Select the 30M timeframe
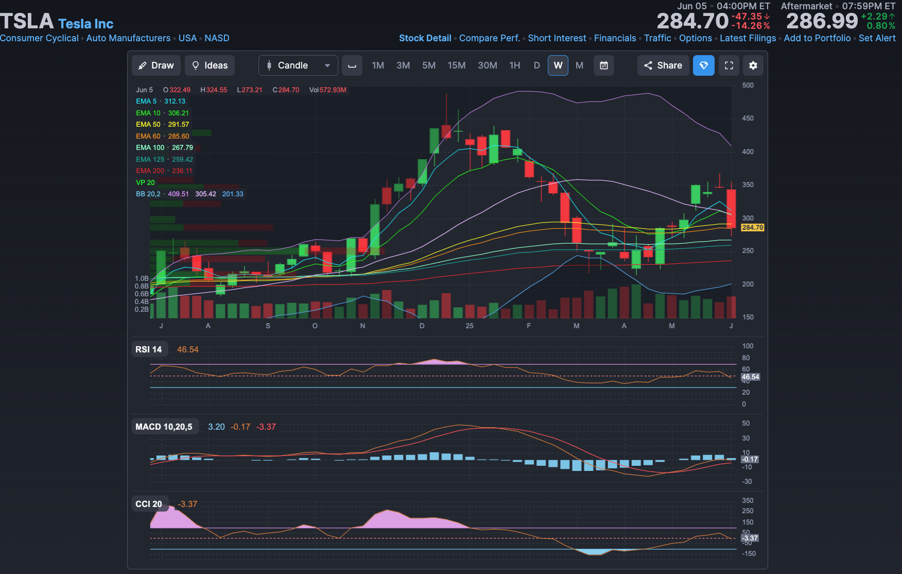Screen dimensions: 902x574 [488, 65]
